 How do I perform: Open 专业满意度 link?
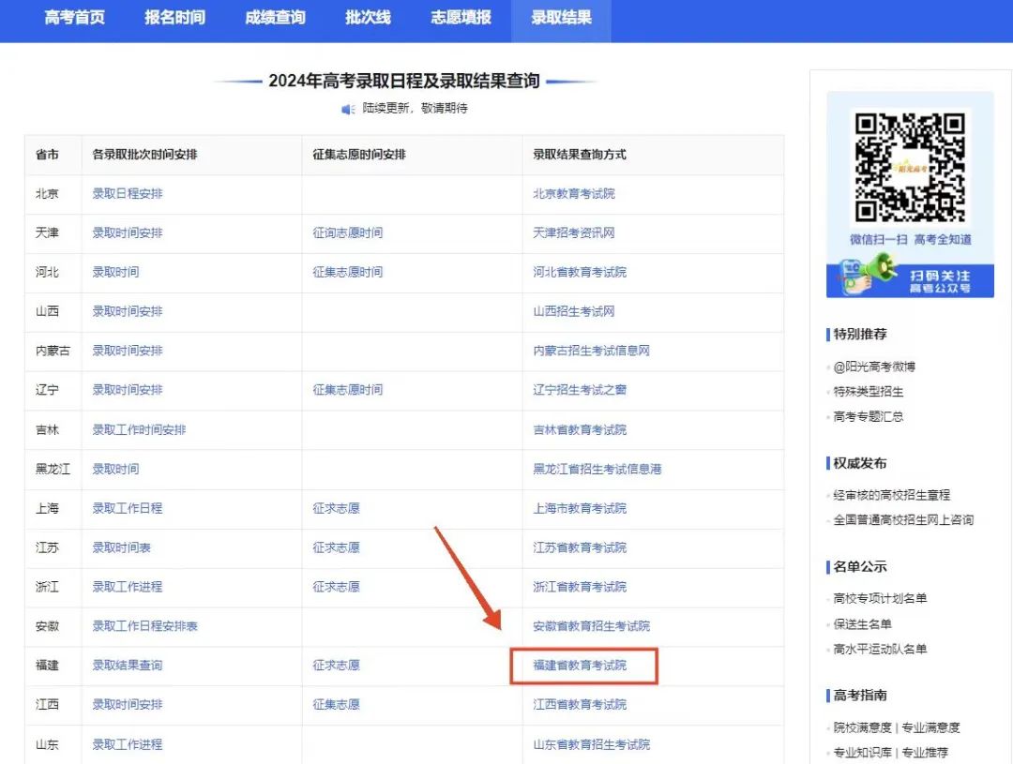931,727
